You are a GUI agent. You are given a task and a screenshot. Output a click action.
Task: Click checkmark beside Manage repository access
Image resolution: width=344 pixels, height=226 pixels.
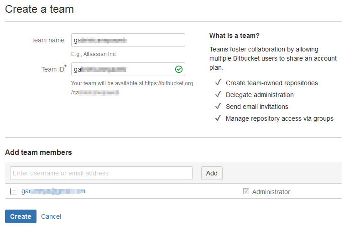pos(218,118)
